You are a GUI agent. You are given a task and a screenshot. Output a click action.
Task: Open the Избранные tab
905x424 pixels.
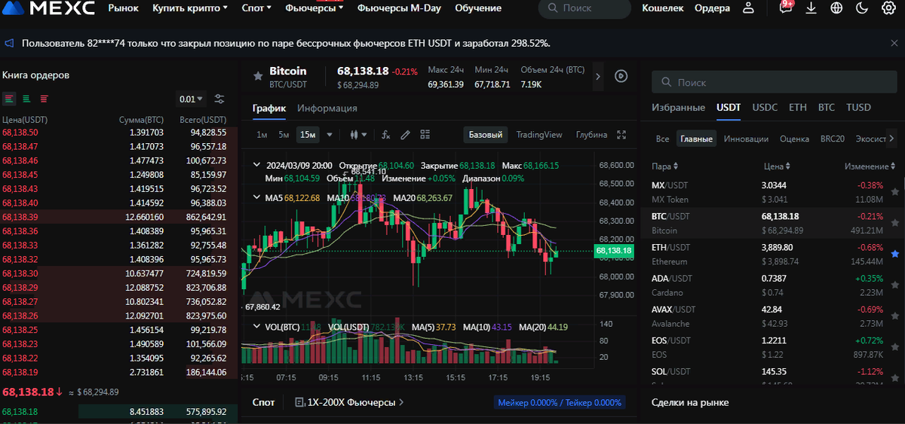[x=678, y=108]
